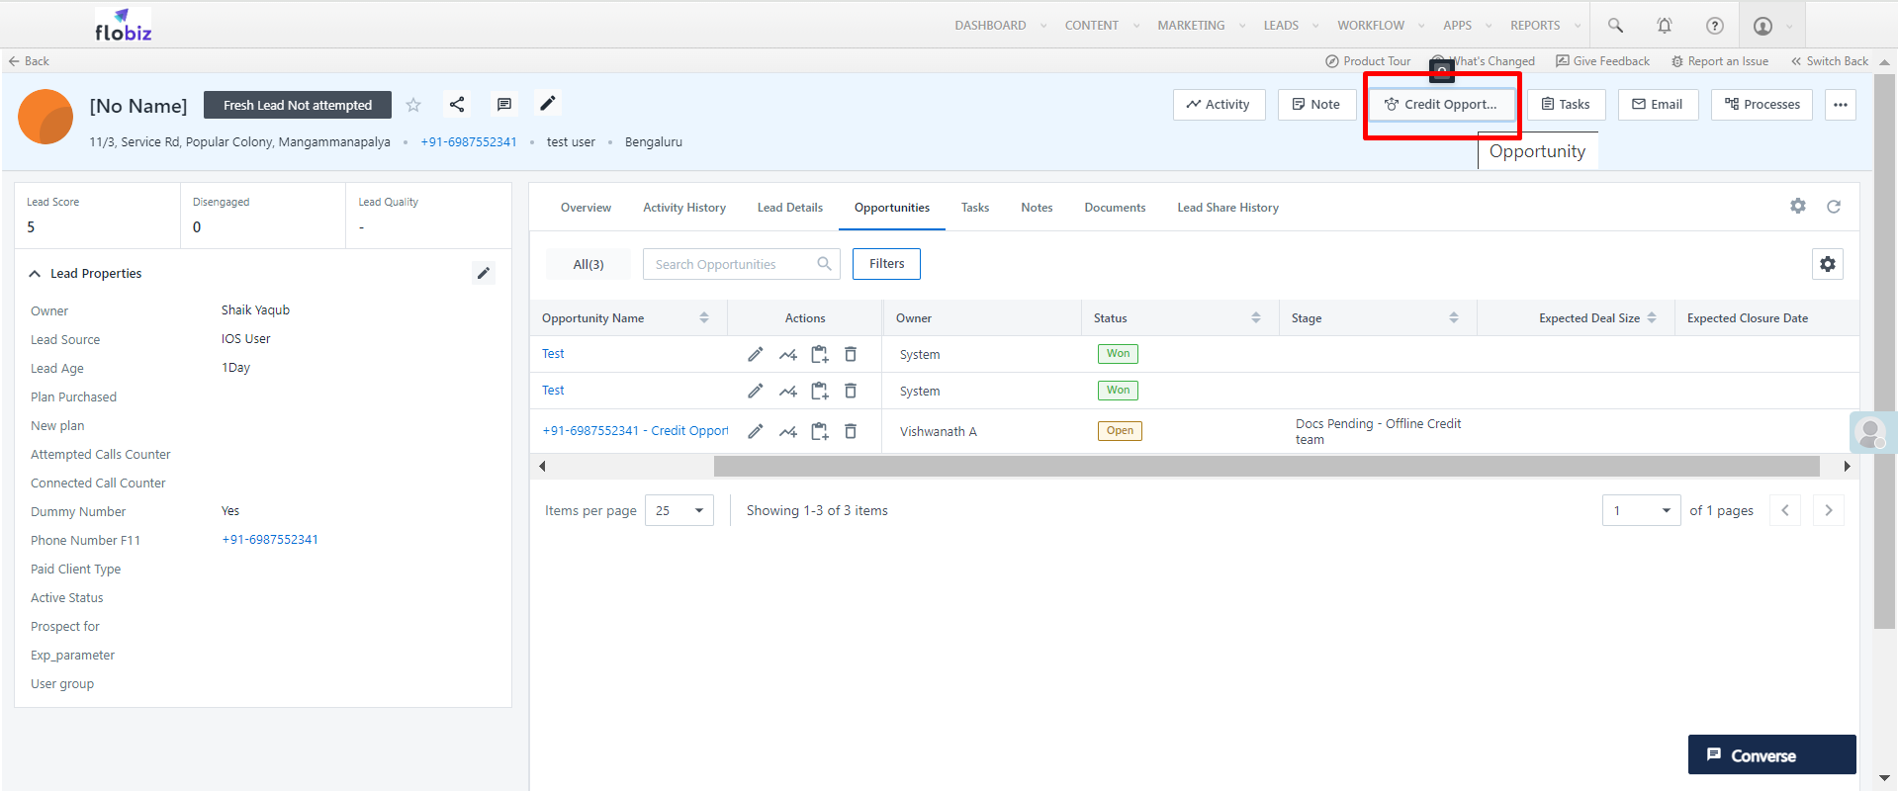Star the lead as favorite
The image size is (1898, 792).
(413, 105)
